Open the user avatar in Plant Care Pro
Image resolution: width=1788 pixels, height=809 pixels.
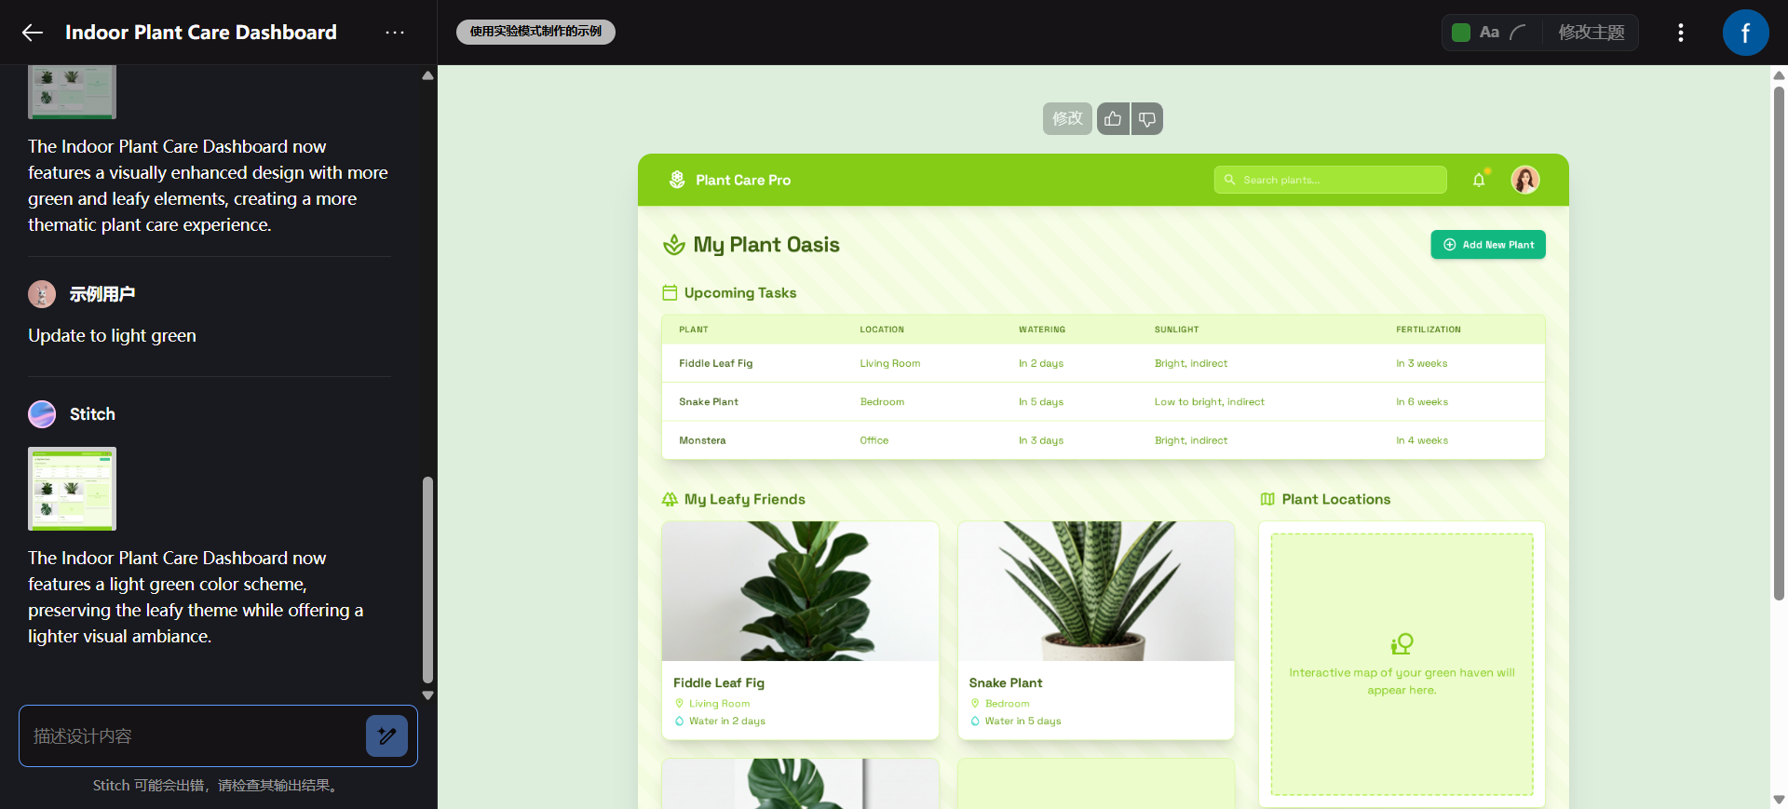pyautogui.click(x=1525, y=180)
